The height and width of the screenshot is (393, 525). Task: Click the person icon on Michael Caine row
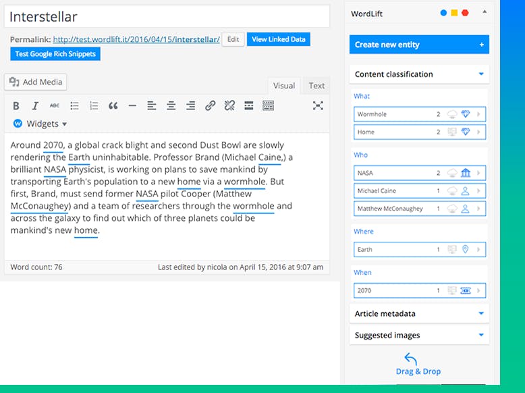[466, 191]
